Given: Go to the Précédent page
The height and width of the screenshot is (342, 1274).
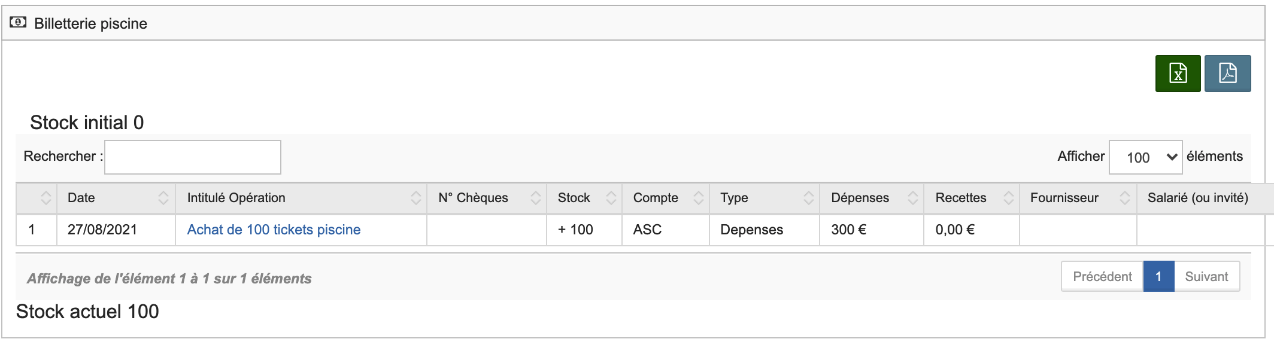Looking at the screenshot, I should point(1102,277).
